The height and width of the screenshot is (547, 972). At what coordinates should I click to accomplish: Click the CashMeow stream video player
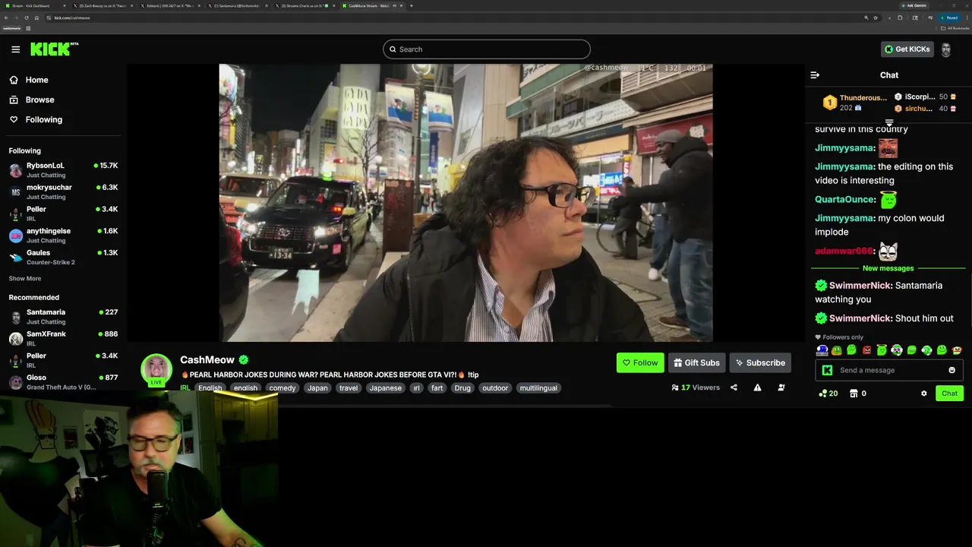coord(465,203)
